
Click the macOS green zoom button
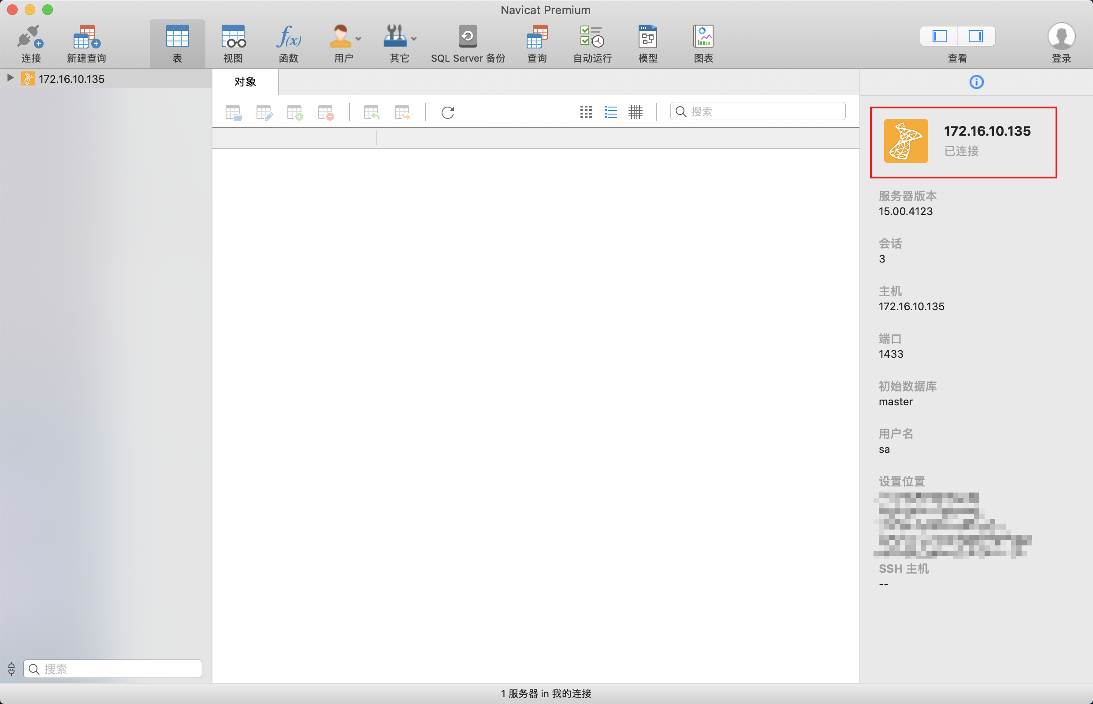[x=48, y=10]
